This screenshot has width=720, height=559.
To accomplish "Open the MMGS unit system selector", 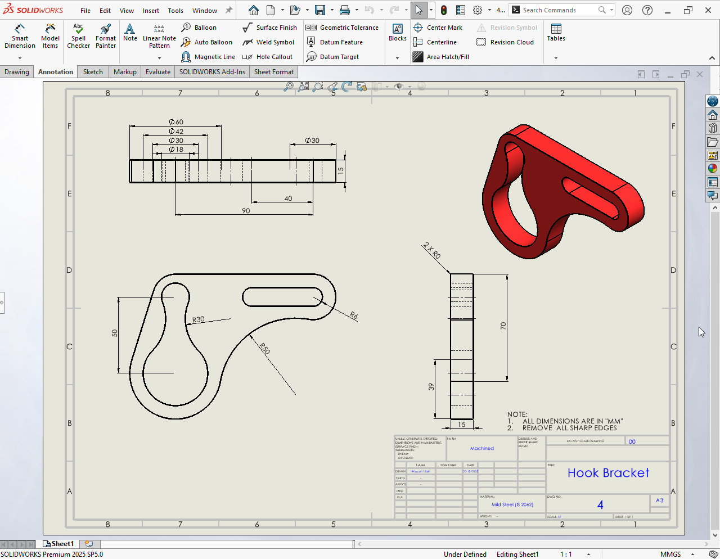I will coord(670,554).
